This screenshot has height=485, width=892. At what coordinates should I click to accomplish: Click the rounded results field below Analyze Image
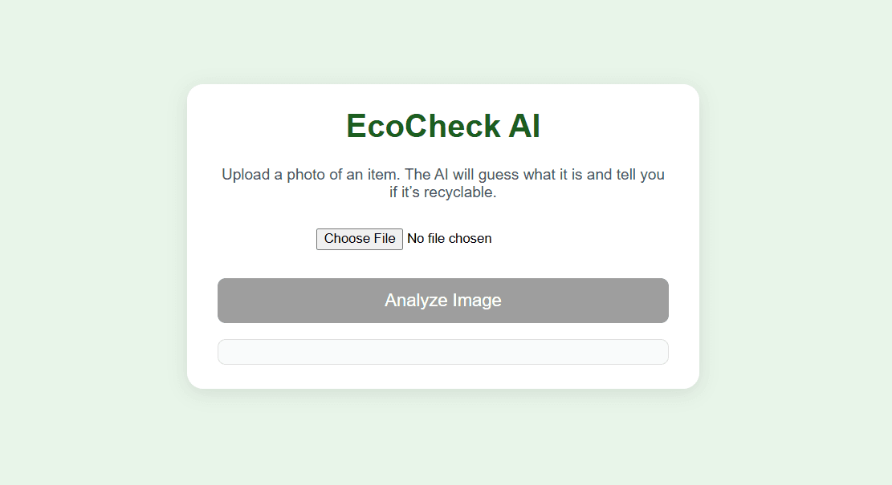coord(442,351)
